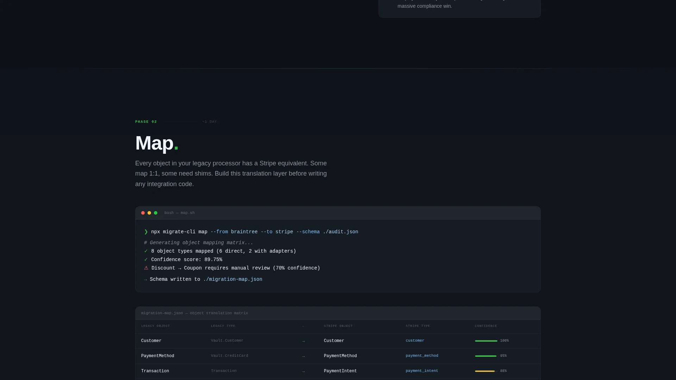The width and height of the screenshot is (676, 380).
Task: Click the mapping arrow in the Transaction row
Action: point(303,372)
